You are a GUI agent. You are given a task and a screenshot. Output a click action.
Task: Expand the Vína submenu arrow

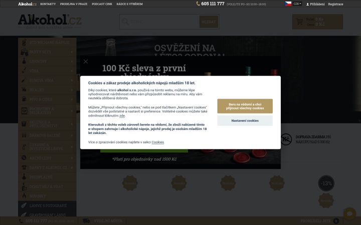[72, 71]
